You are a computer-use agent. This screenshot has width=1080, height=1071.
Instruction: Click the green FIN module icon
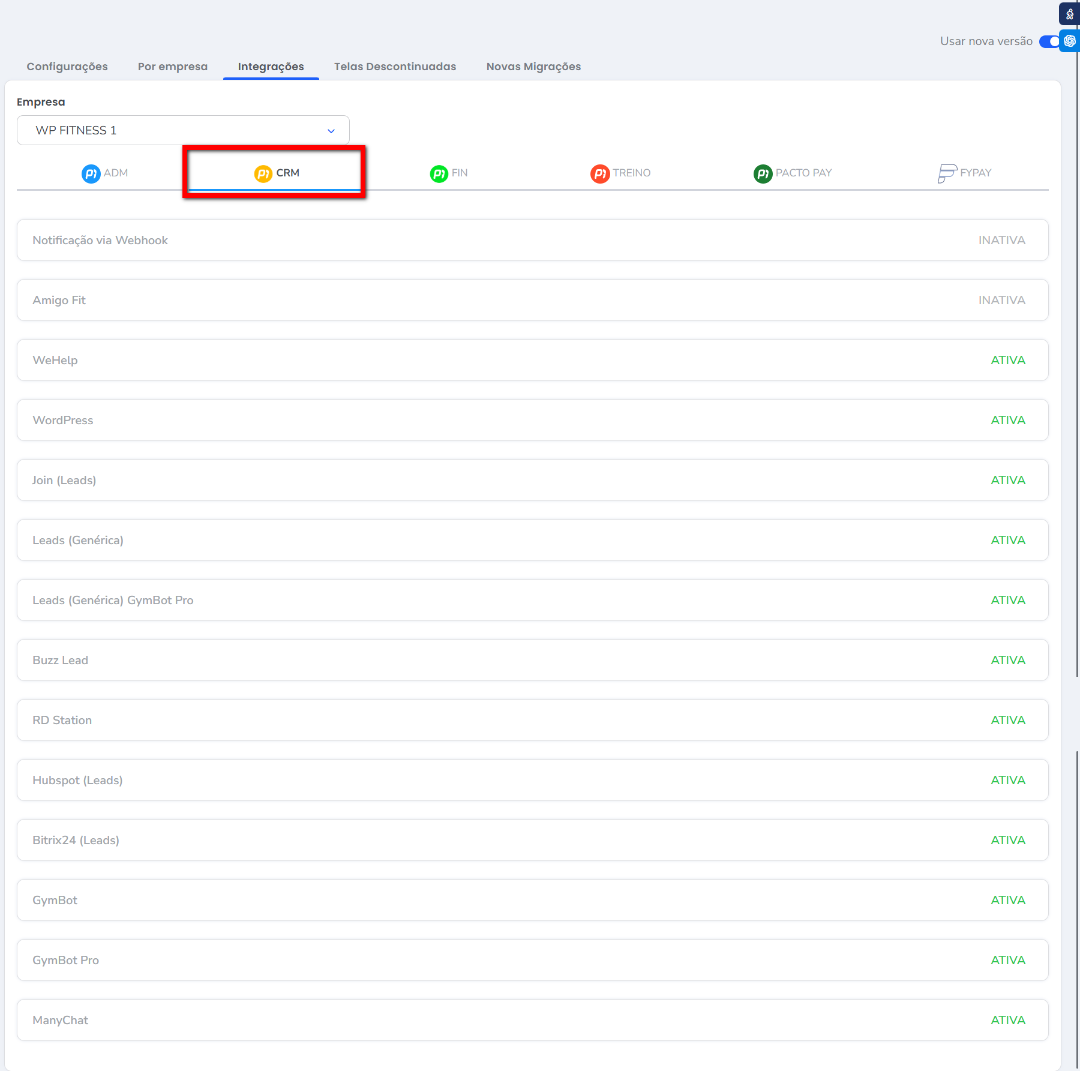(x=439, y=173)
